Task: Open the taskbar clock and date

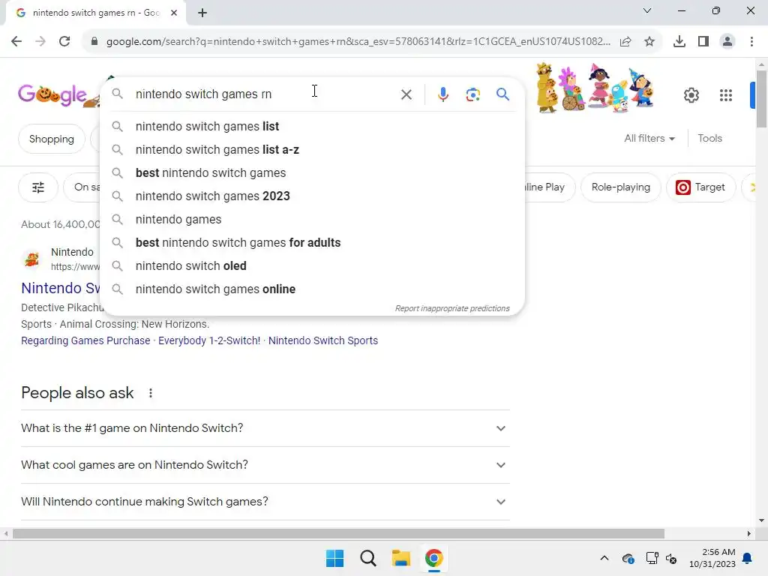Action: coord(712,558)
